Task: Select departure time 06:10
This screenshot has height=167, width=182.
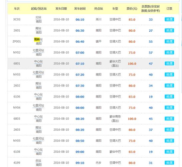Action: click(80, 20)
